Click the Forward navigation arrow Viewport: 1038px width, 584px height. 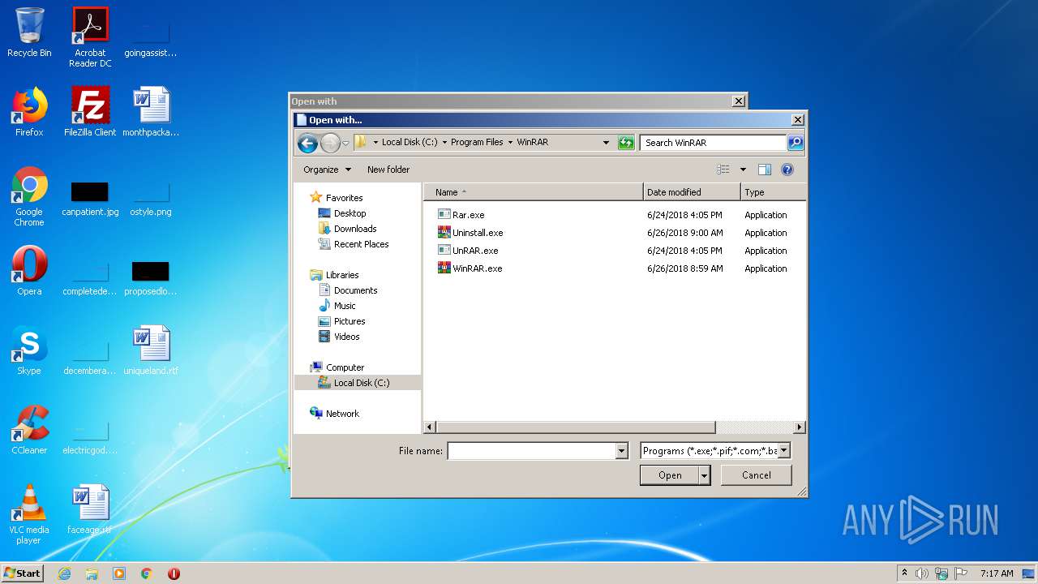(x=330, y=144)
